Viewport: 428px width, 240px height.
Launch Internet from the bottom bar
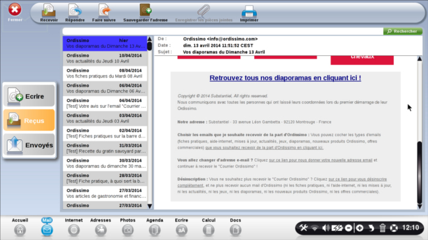click(74, 230)
